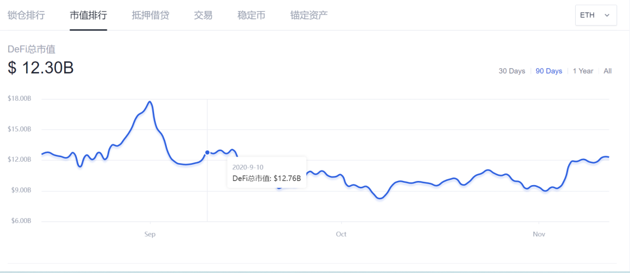The height and width of the screenshot is (273, 630).
Task: Click the chevron arrow beside ETH
Action: [x=607, y=15]
